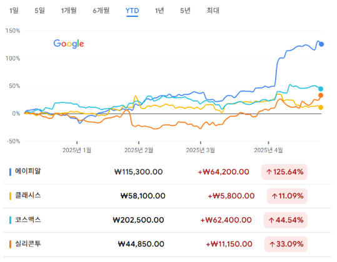
Task: Click the +₩62,400.00 change value
Action: click(226, 220)
